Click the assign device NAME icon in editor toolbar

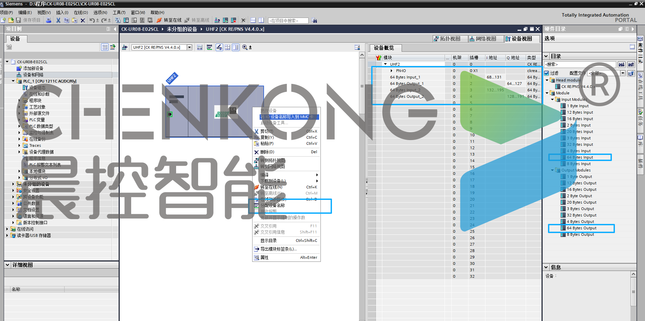point(210,47)
